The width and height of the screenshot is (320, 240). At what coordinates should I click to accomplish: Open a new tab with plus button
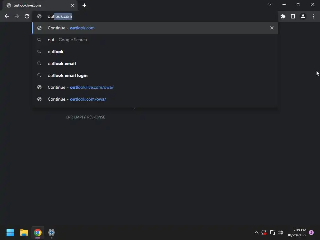click(84, 5)
